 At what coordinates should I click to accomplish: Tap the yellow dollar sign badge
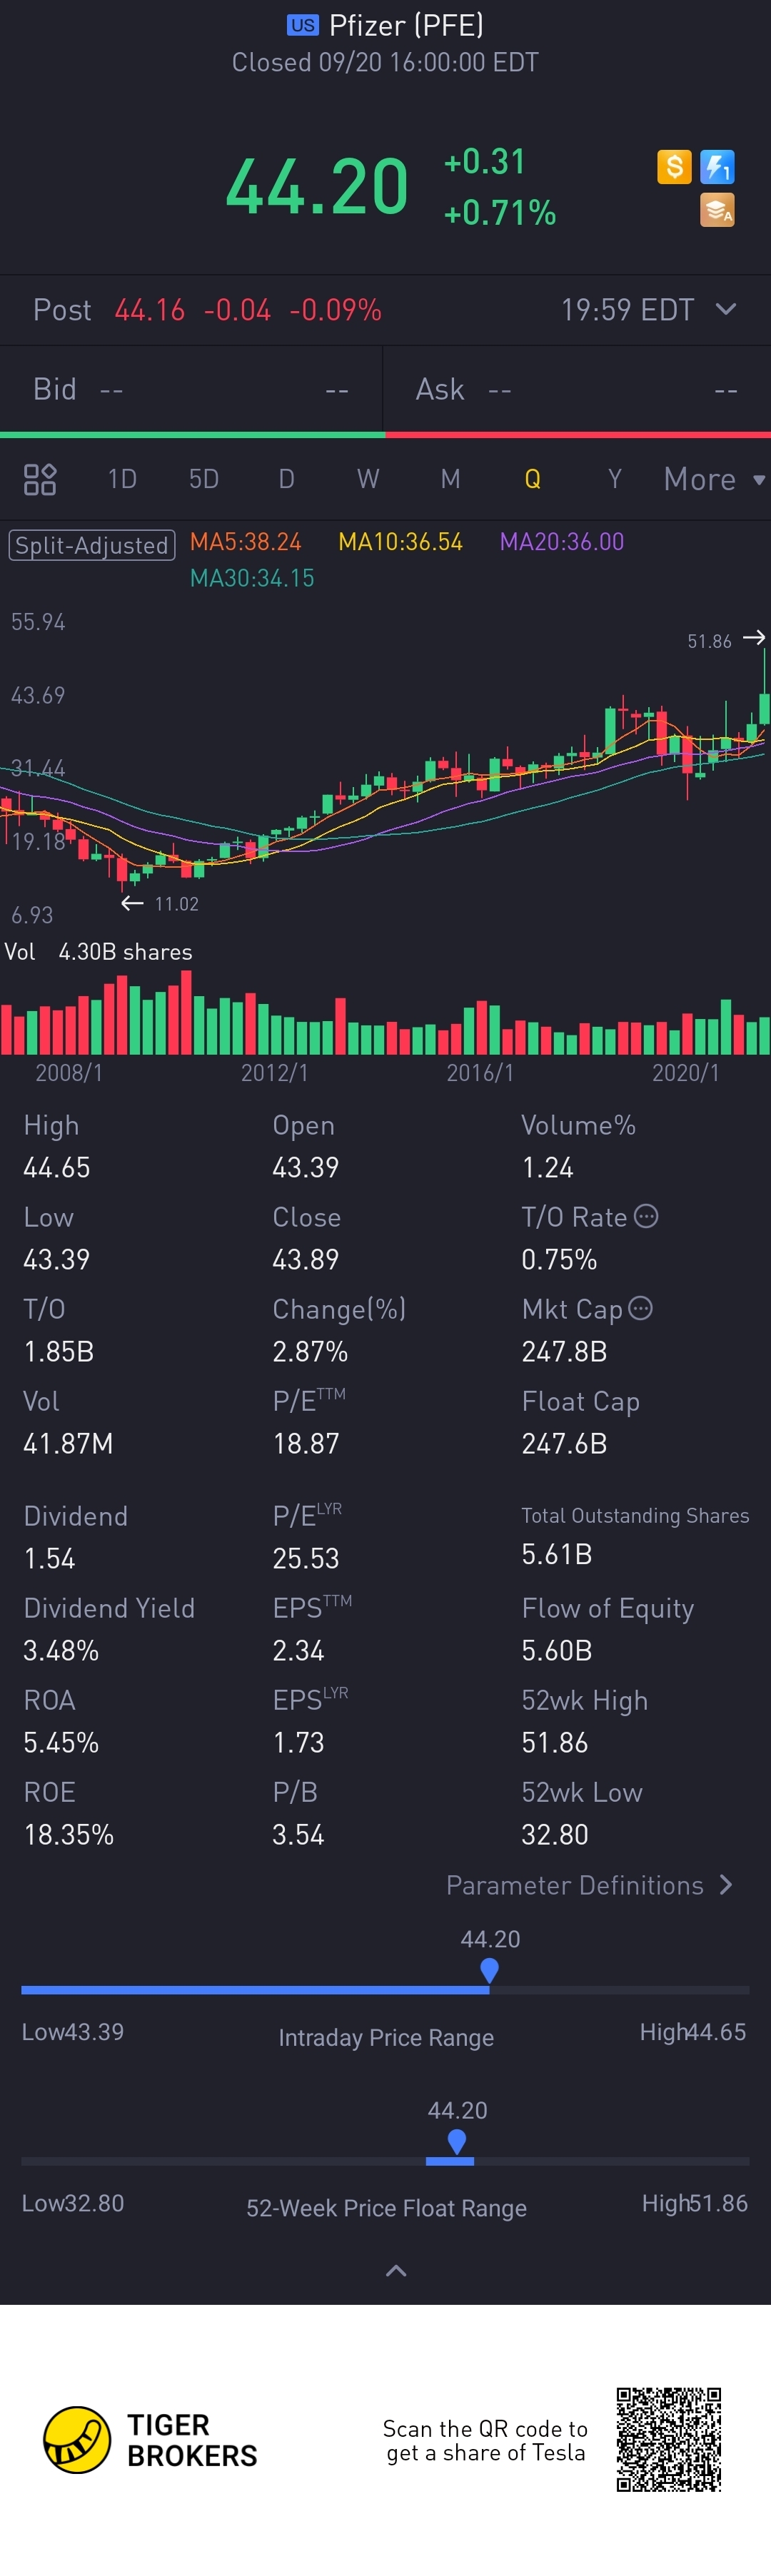click(674, 166)
